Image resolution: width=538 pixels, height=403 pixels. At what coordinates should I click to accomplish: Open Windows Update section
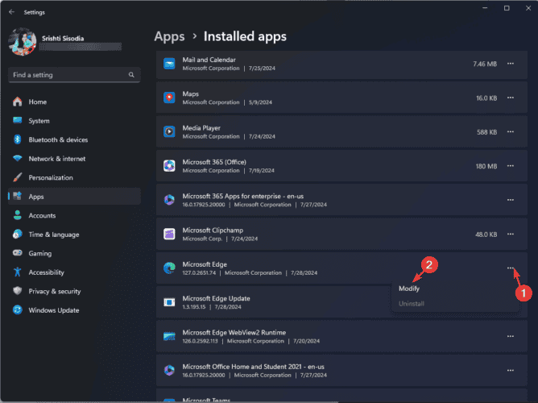pos(53,310)
